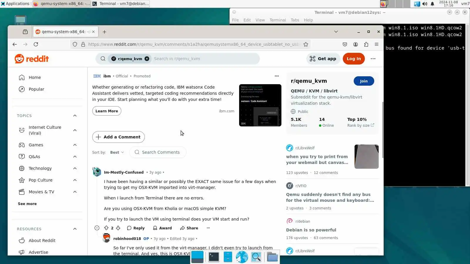Open the Applications menu in top panel
The width and height of the screenshot is (470, 264).
15,4
